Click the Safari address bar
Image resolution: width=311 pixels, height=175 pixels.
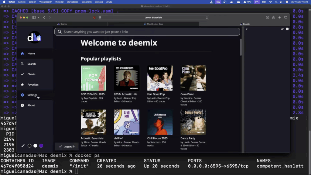[153, 17]
